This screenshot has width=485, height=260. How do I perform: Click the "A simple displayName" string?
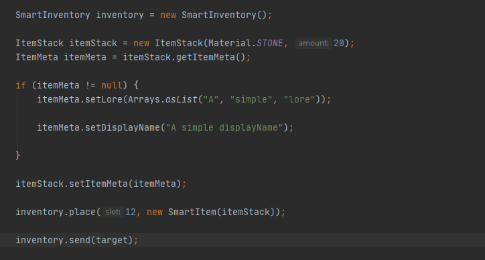point(224,128)
